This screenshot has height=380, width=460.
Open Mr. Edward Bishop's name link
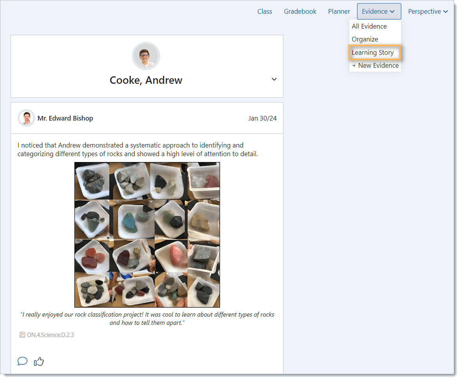click(x=65, y=118)
